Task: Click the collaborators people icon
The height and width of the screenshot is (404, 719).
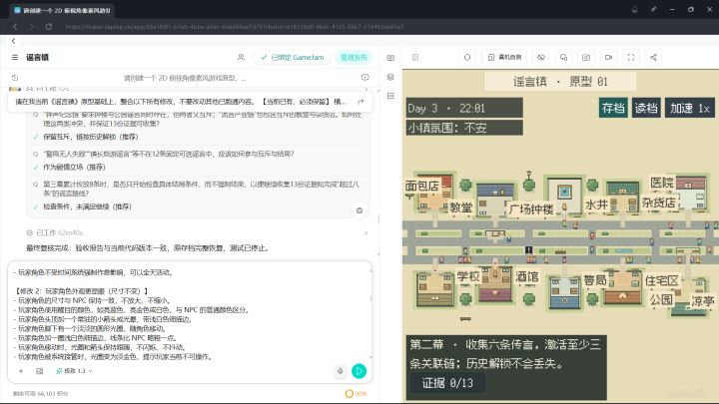Action: (x=241, y=57)
